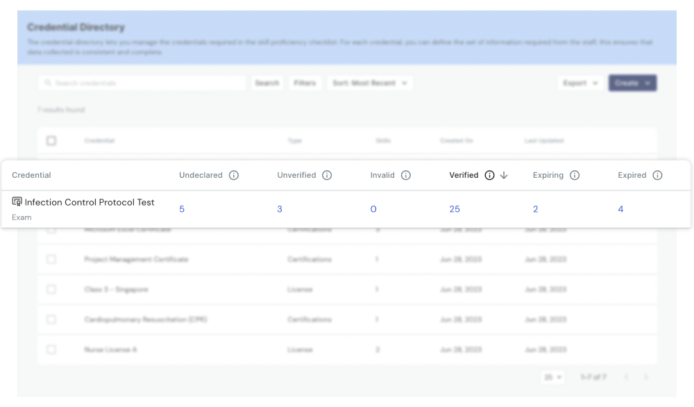
Task: Click the info icon next to Expired
Action: coord(658,175)
